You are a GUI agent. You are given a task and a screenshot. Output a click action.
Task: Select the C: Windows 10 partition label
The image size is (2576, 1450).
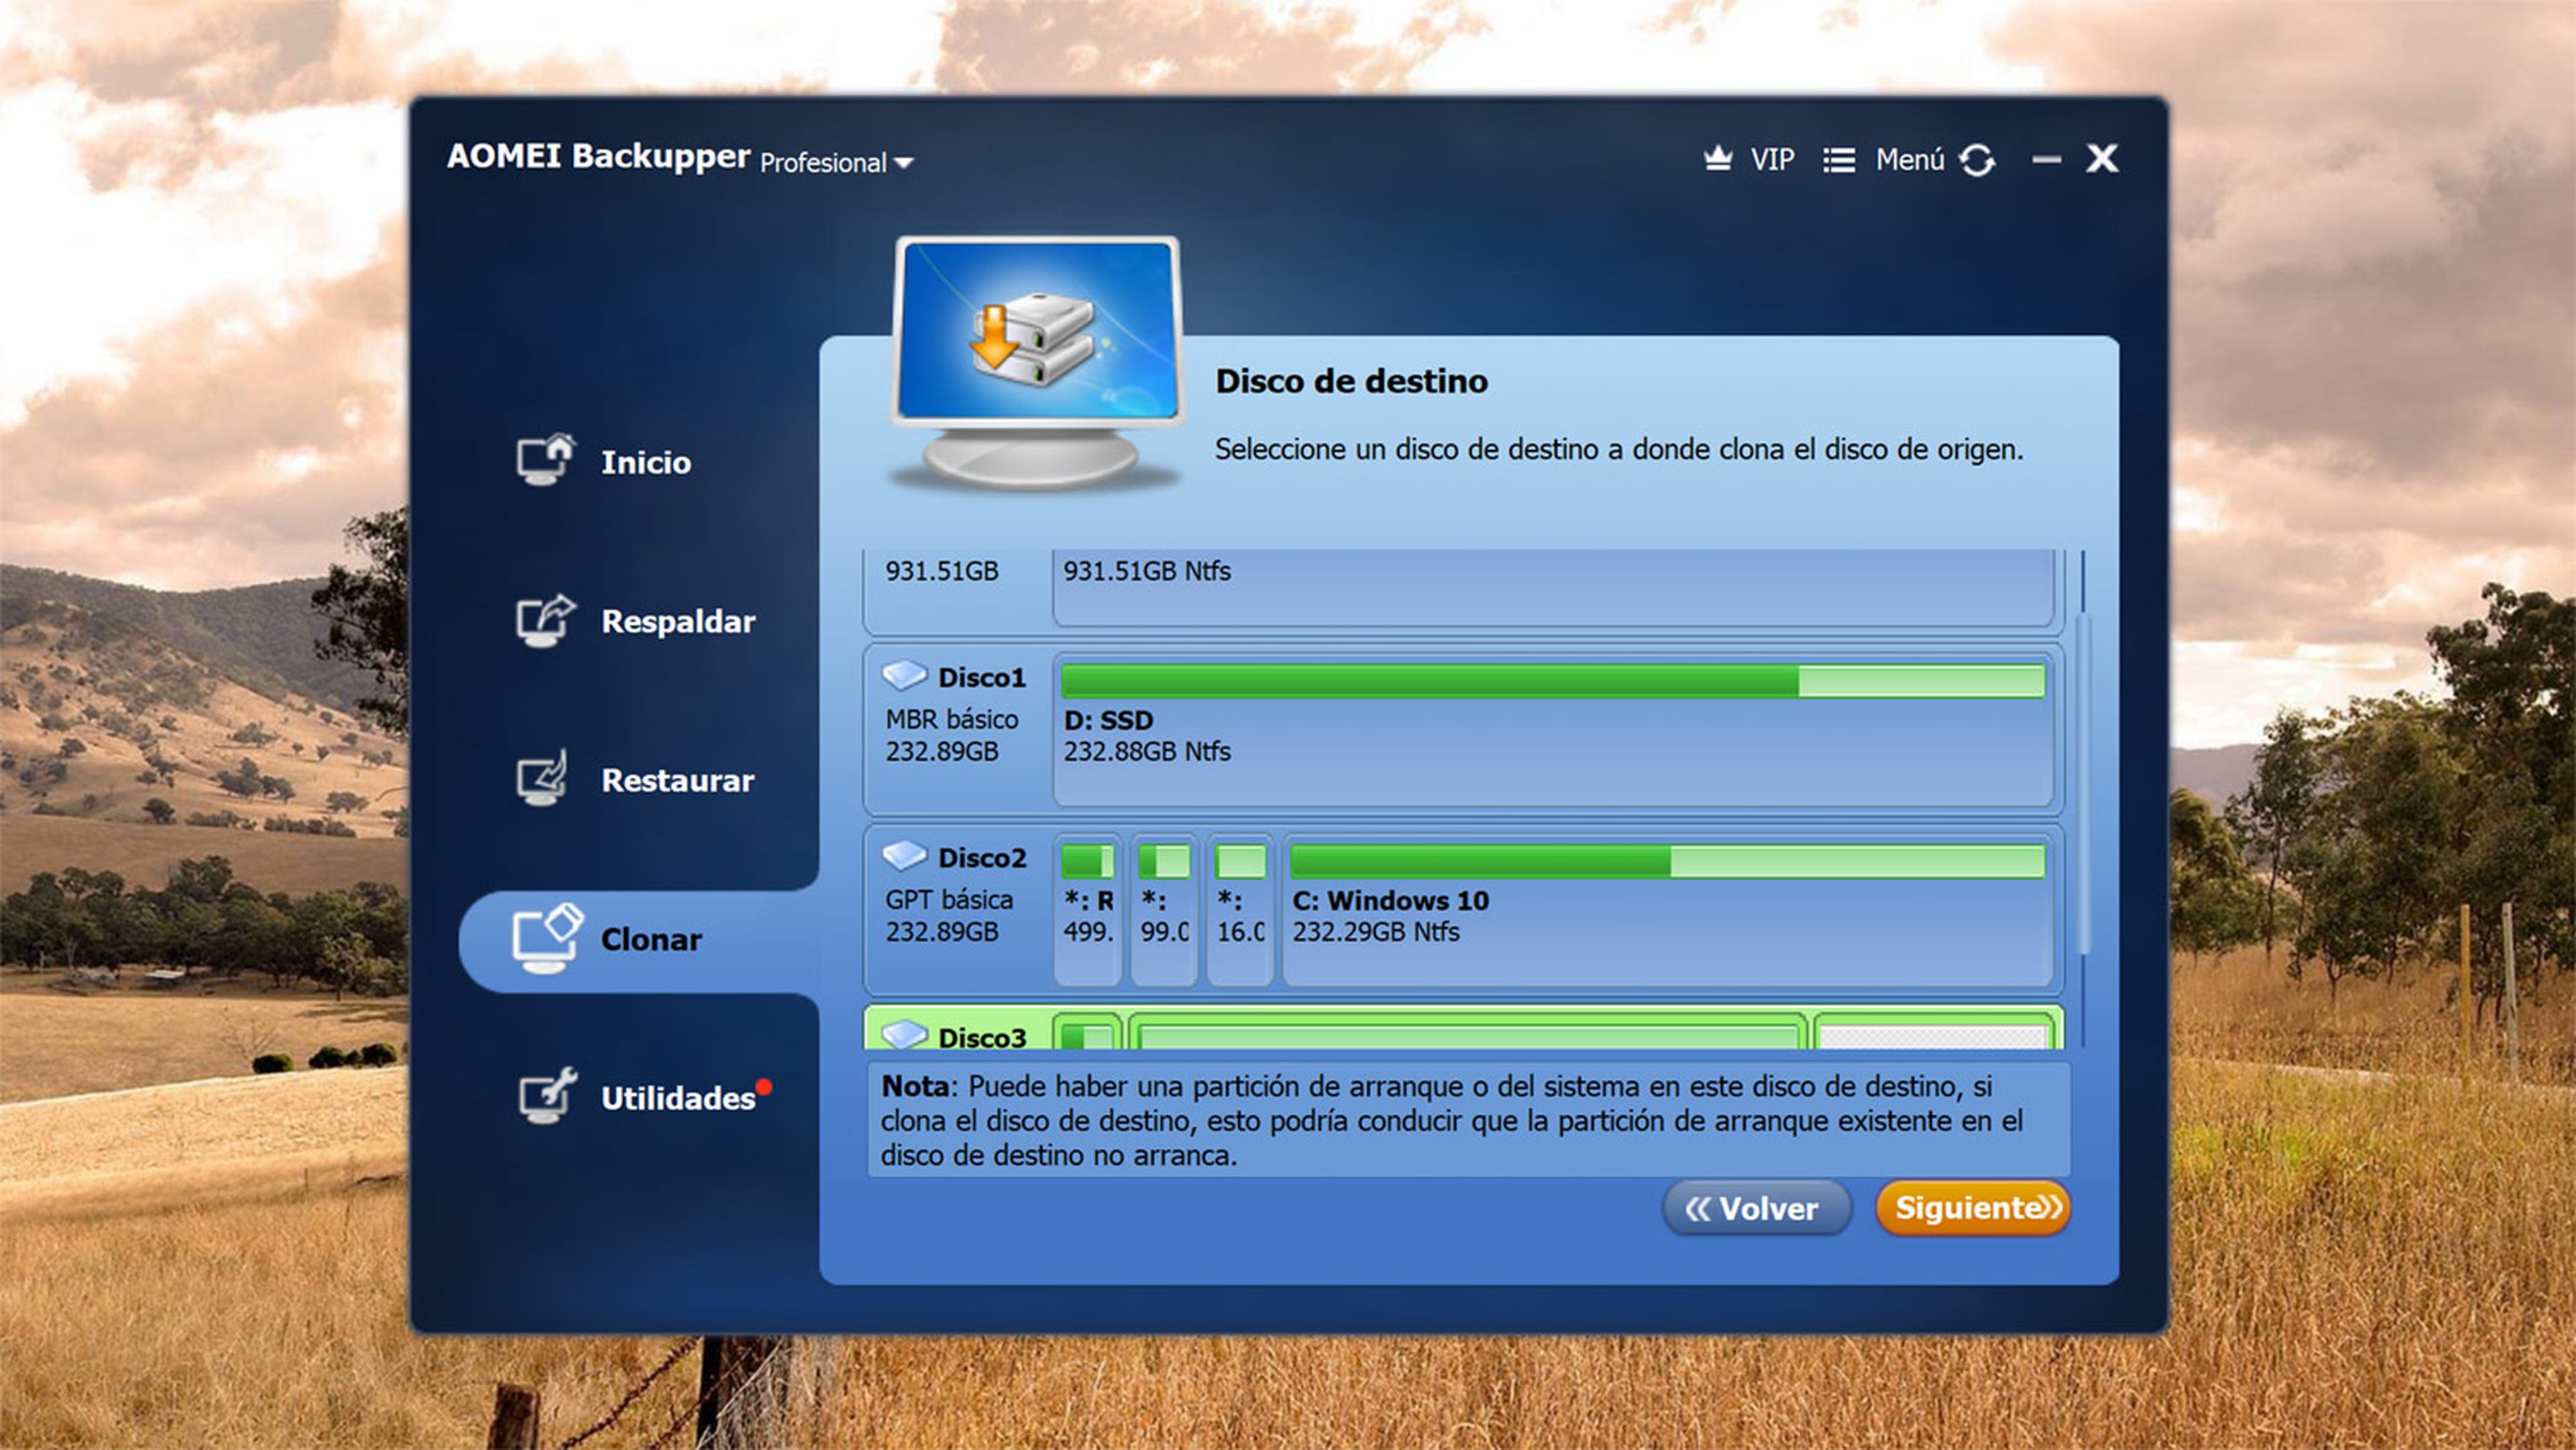[x=1390, y=900]
